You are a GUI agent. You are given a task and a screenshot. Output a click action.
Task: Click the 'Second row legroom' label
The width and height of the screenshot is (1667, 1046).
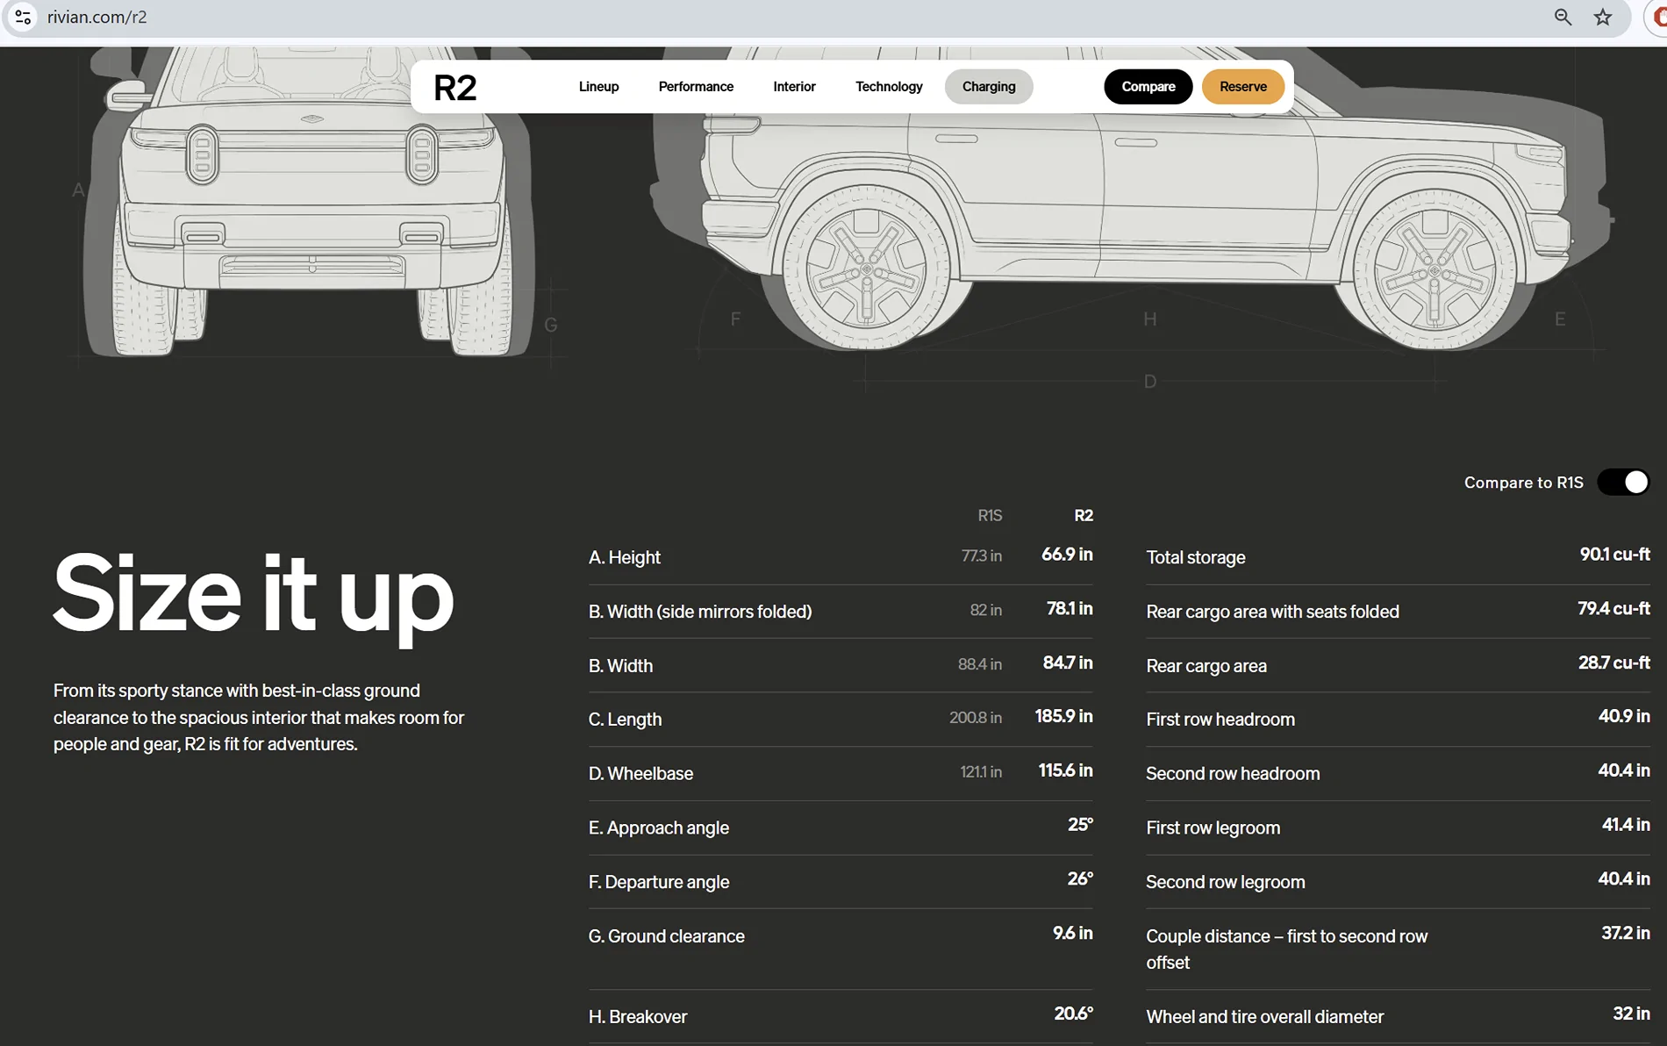(x=1226, y=882)
